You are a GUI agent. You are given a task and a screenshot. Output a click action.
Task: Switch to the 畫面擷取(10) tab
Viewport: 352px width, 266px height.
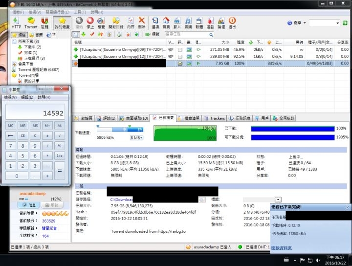pos(133,118)
